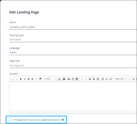This screenshot has width=137, height=124.
Task: Open the background color picker
Action: [64, 79]
